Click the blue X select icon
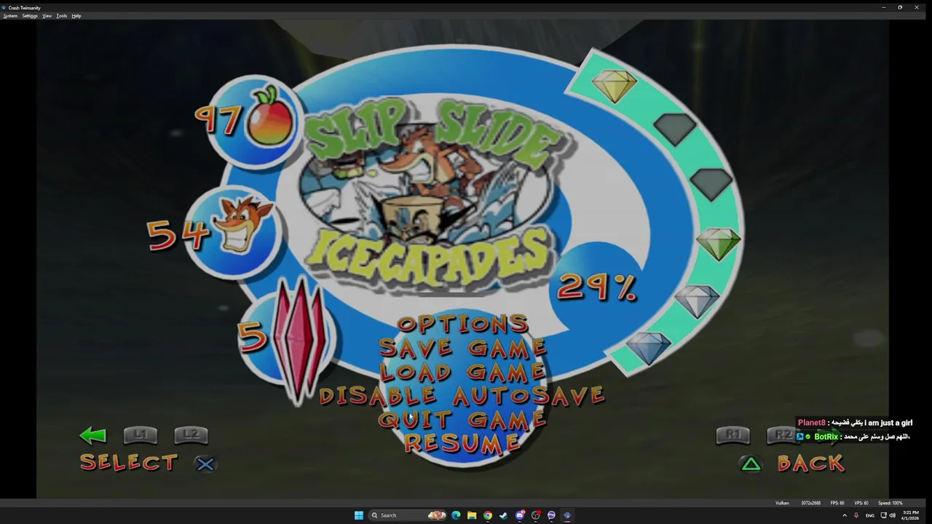The height and width of the screenshot is (524, 932). tap(205, 464)
